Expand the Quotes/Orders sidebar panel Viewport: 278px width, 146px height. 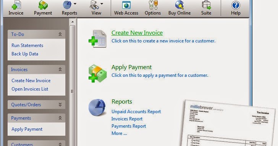click(60, 105)
